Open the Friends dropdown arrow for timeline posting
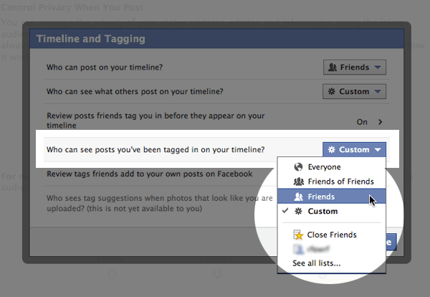Screen dimensions: 430x297 [x=378, y=67]
